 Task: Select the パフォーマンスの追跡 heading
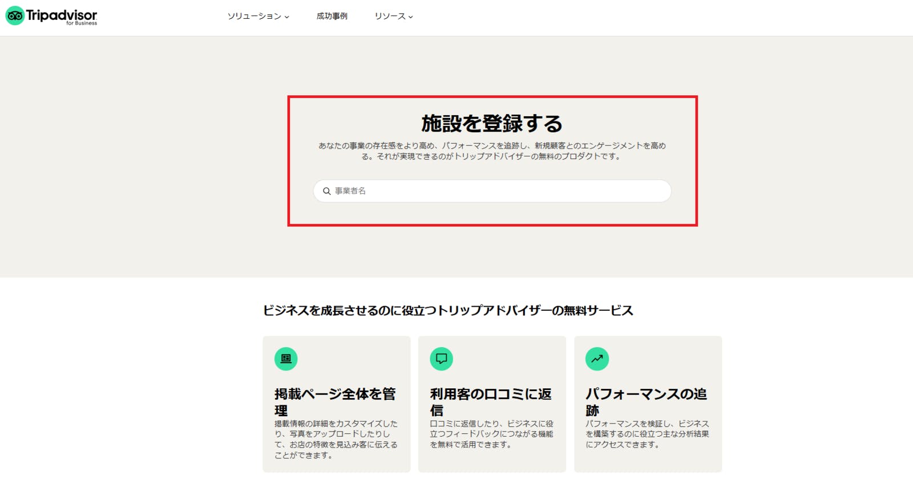pos(647,402)
